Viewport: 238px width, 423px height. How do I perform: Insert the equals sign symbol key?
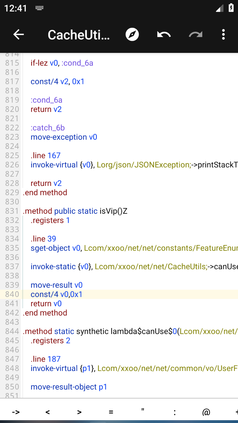tap(111, 412)
